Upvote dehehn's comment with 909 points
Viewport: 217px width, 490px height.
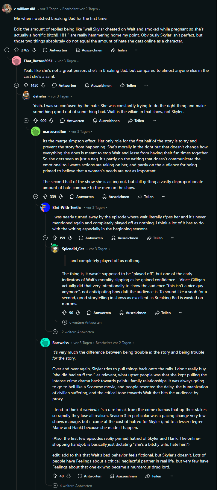(36, 121)
